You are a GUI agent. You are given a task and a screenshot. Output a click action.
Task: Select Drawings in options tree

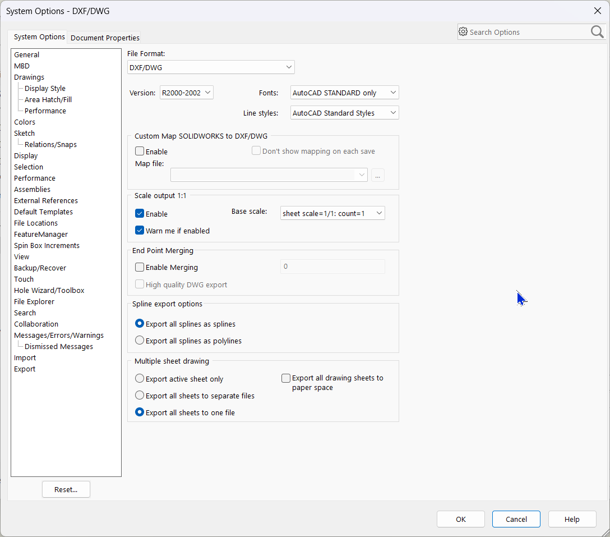[x=29, y=77]
